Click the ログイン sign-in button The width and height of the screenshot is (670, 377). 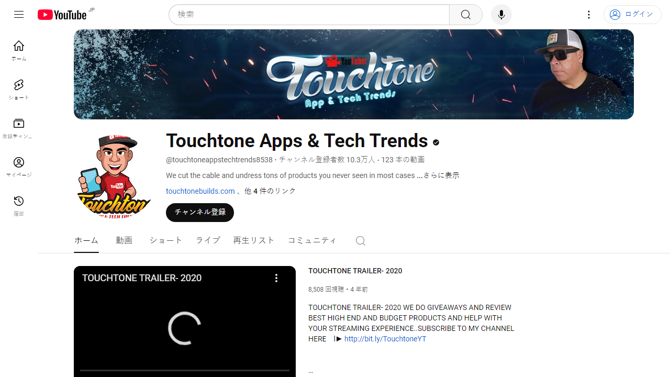pos(632,15)
